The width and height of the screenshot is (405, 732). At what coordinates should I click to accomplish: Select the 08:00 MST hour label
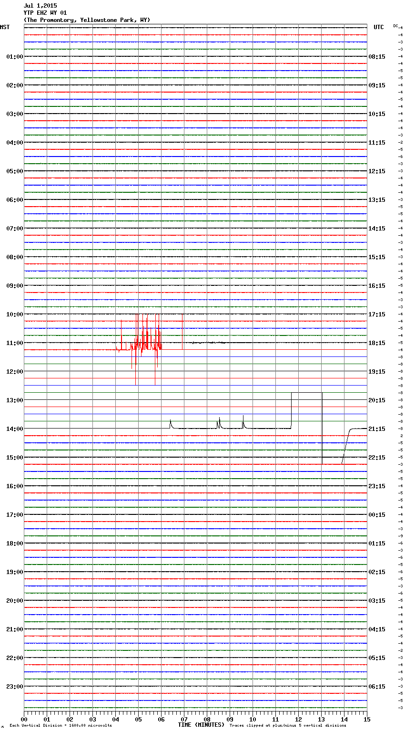tap(15, 257)
